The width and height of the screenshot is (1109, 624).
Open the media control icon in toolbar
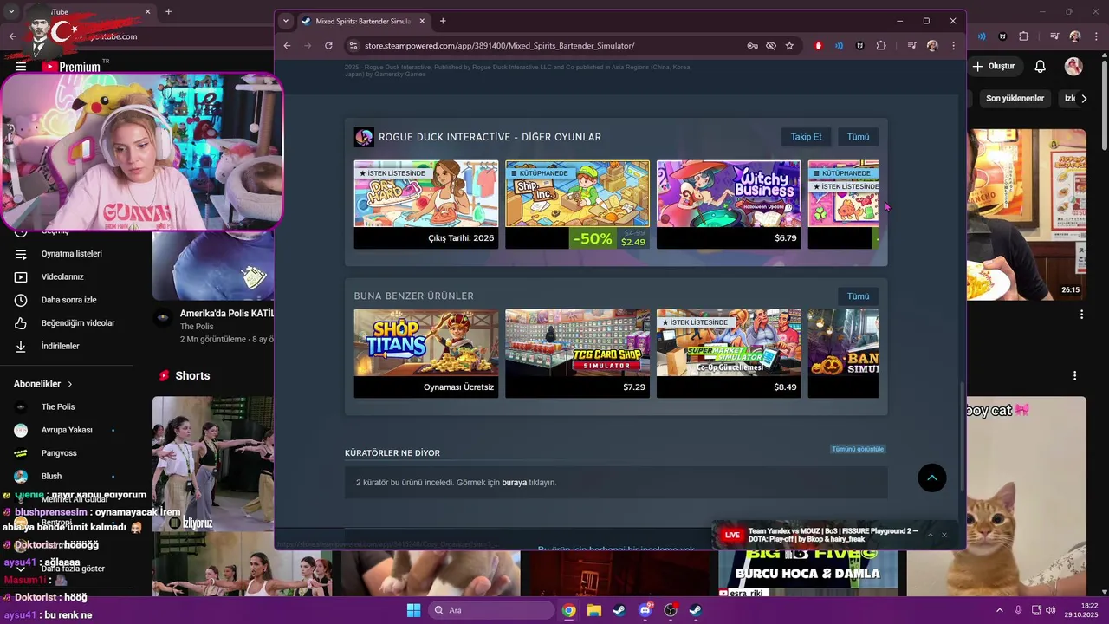[911, 45]
